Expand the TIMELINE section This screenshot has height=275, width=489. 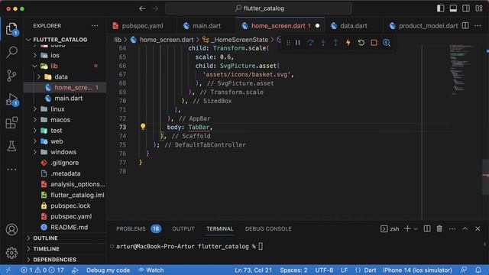pos(65,249)
